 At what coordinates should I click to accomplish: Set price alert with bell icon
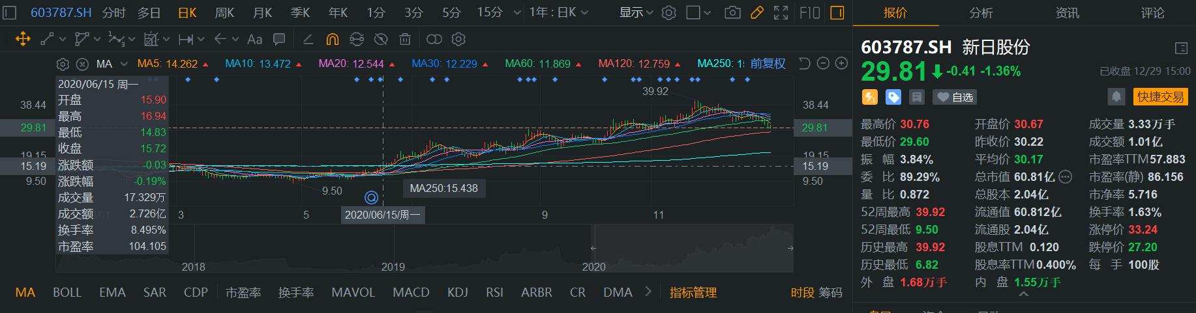(x=1116, y=97)
